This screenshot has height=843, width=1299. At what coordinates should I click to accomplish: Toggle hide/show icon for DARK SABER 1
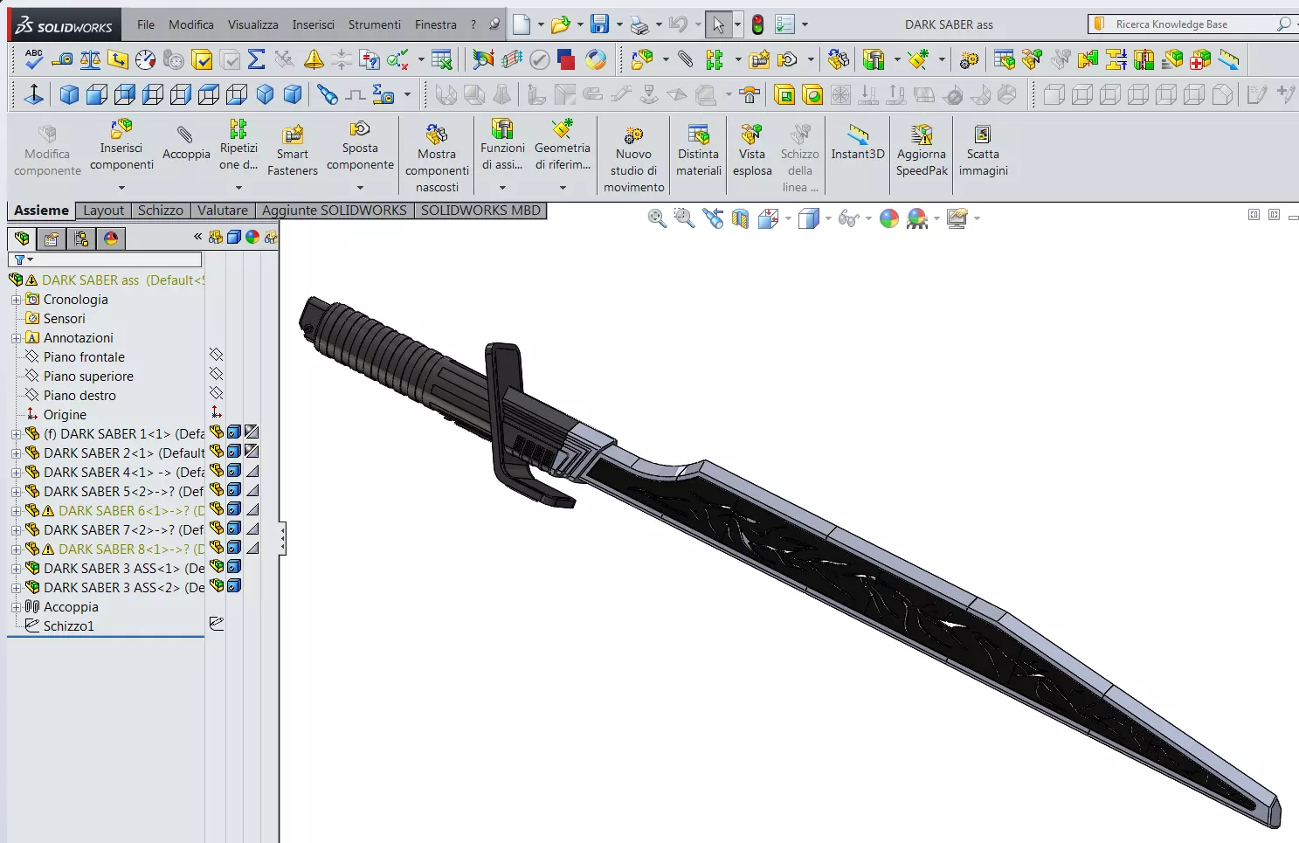click(x=216, y=432)
